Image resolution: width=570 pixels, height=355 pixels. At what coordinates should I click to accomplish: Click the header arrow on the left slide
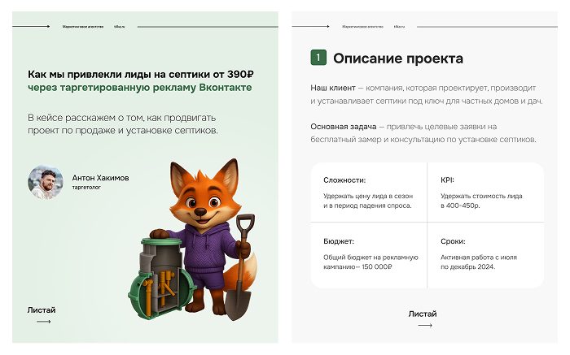(x=32, y=26)
